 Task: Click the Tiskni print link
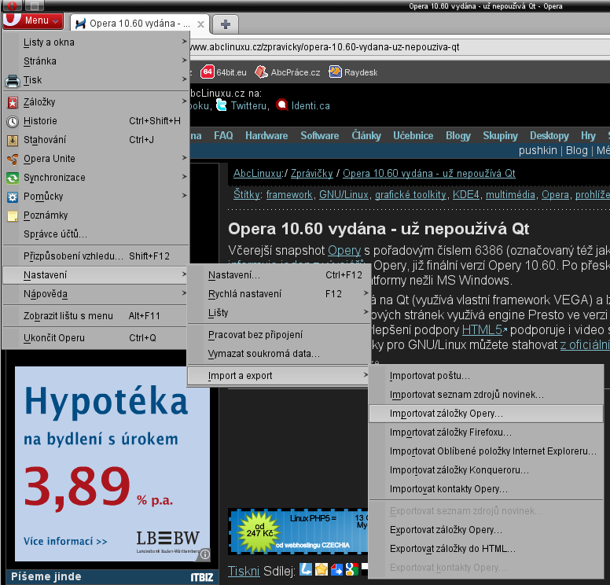244,571
